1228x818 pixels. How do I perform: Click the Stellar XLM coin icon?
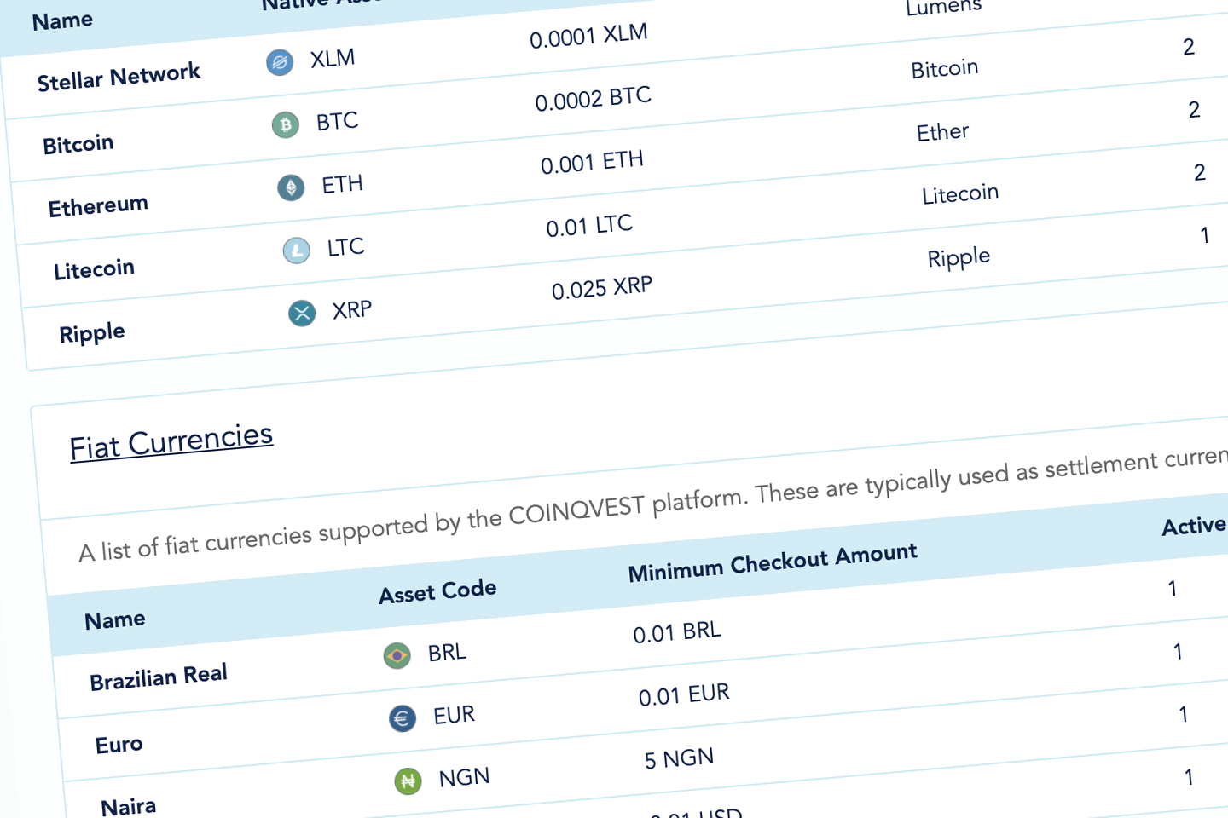pyautogui.click(x=280, y=62)
